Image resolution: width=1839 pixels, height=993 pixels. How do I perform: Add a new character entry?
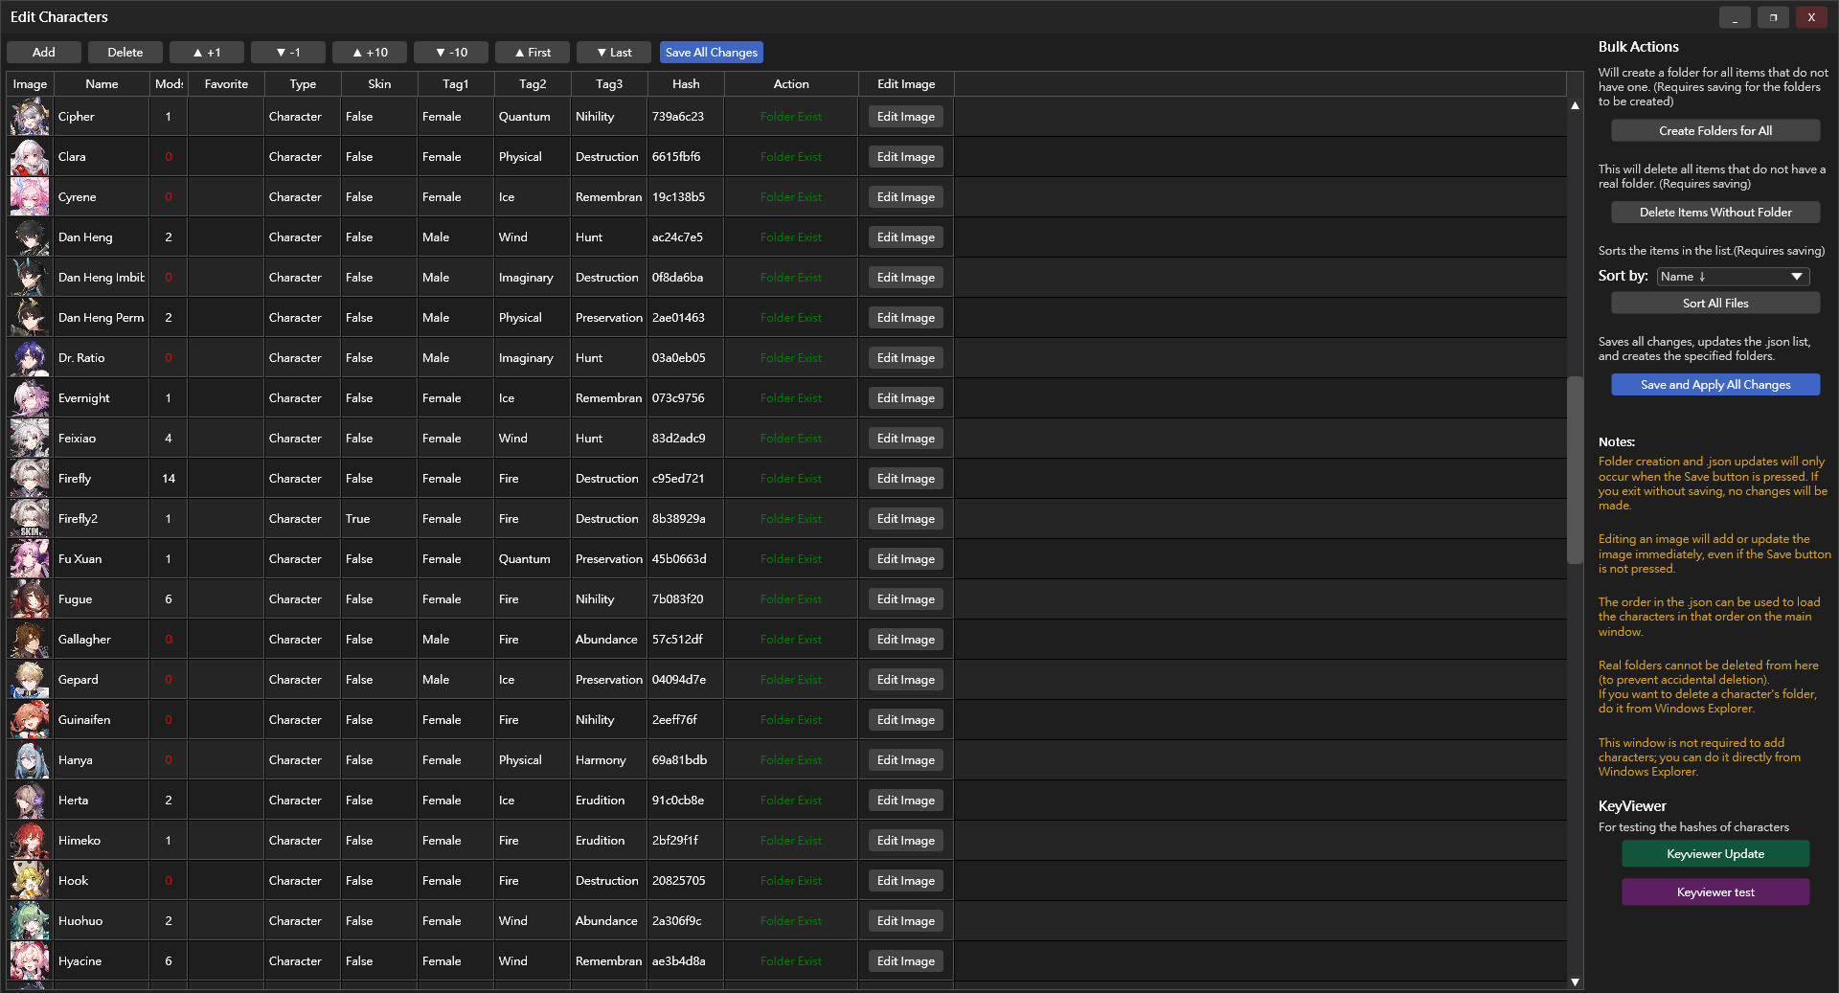pyautogui.click(x=44, y=53)
